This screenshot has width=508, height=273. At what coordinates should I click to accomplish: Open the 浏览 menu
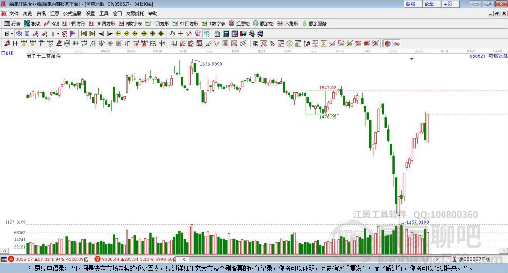point(28,13)
